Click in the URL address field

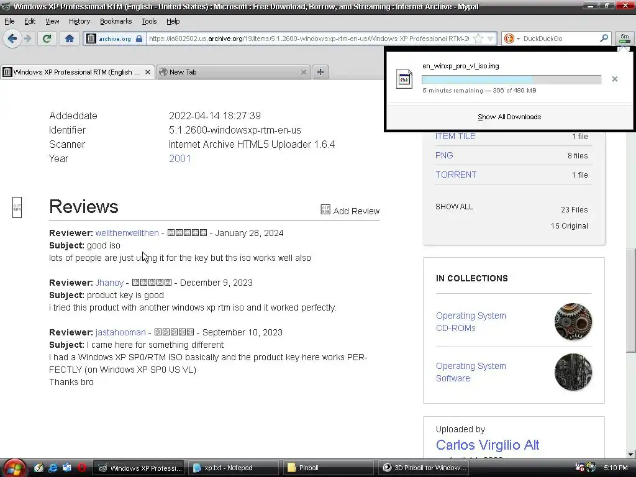pyautogui.click(x=309, y=39)
